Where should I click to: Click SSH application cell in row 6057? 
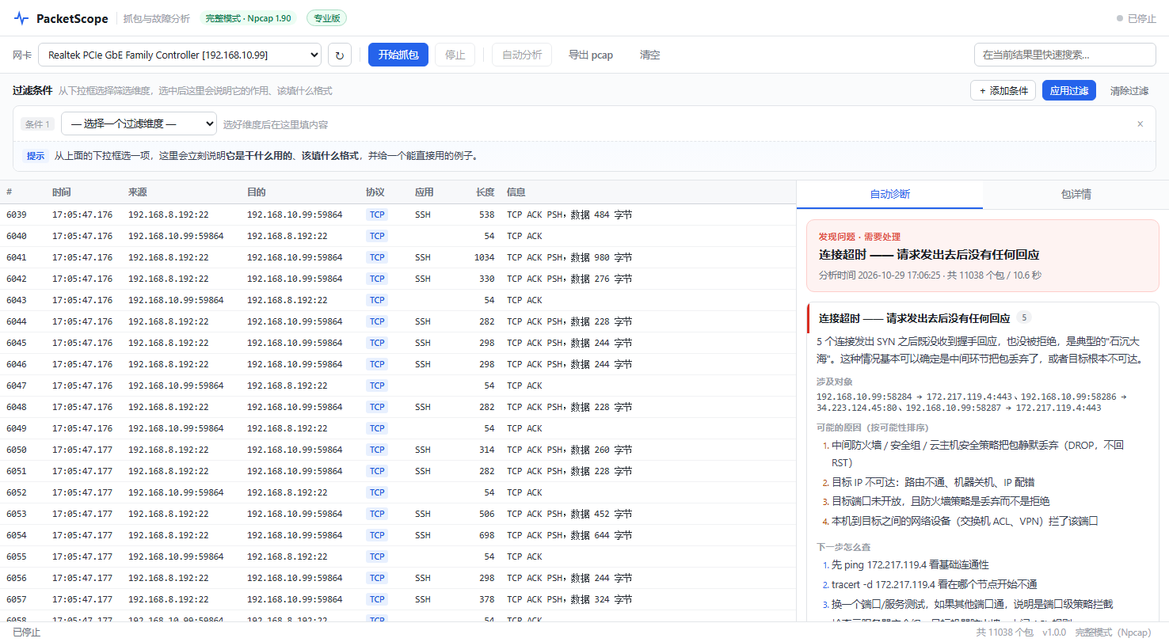(423, 599)
